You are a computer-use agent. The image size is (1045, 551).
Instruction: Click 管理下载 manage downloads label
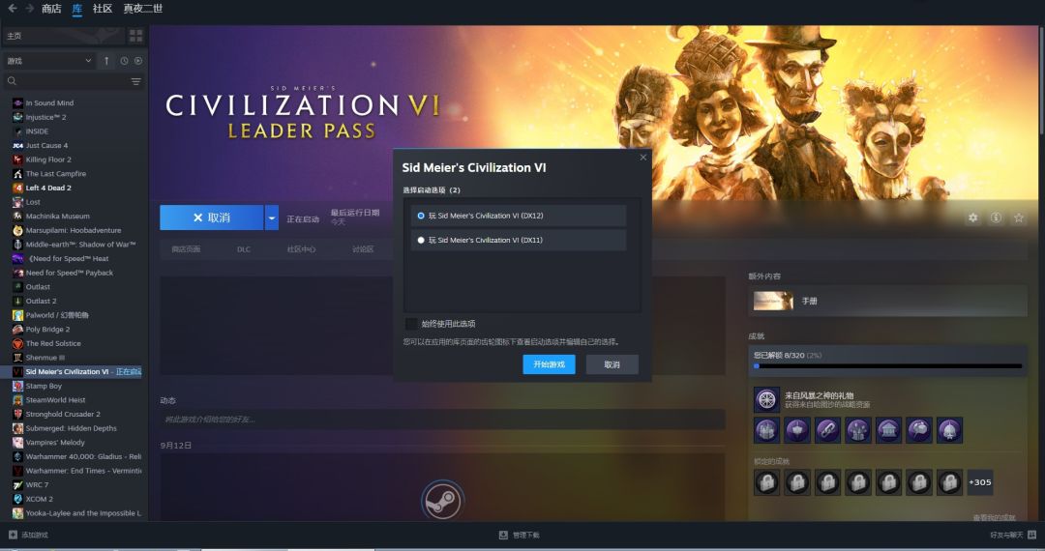click(x=525, y=535)
